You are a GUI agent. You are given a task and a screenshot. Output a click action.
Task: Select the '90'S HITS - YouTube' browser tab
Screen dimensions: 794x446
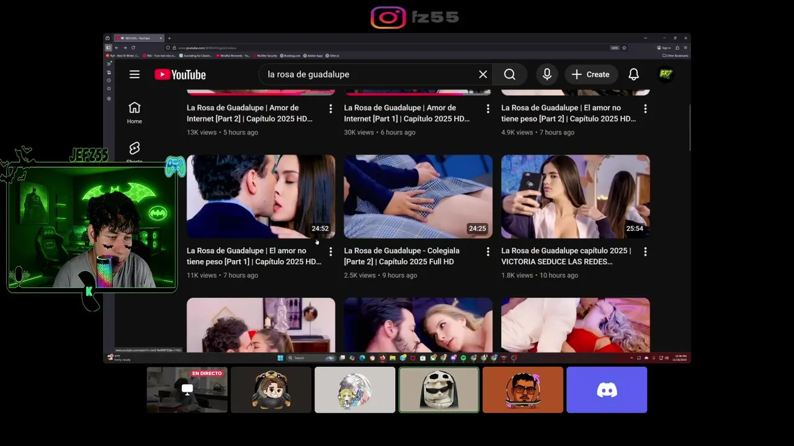(x=139, y=38)
